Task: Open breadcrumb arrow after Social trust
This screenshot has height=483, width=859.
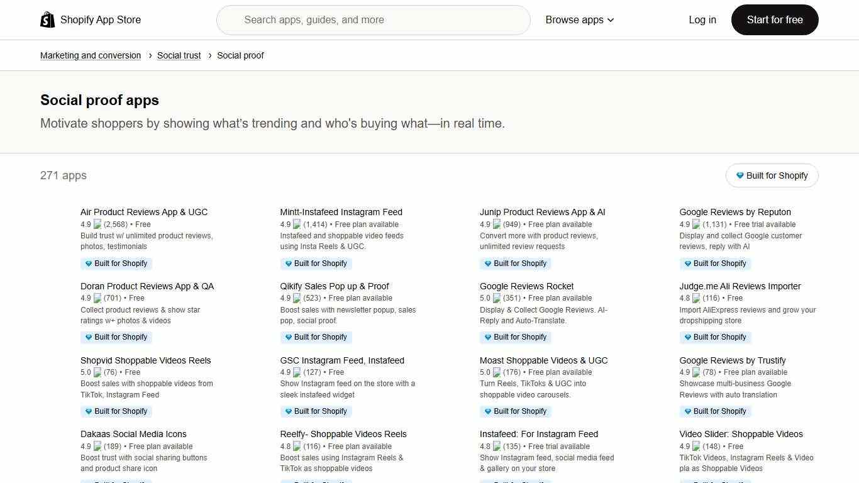Action: click(209, 55)
